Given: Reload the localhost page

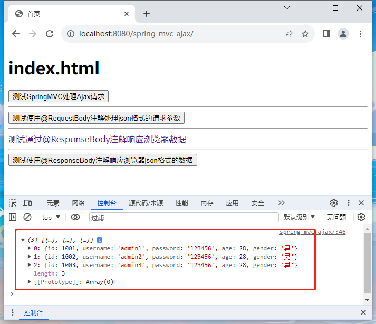Looking at the screenshot, I should [x=50, y=34].
